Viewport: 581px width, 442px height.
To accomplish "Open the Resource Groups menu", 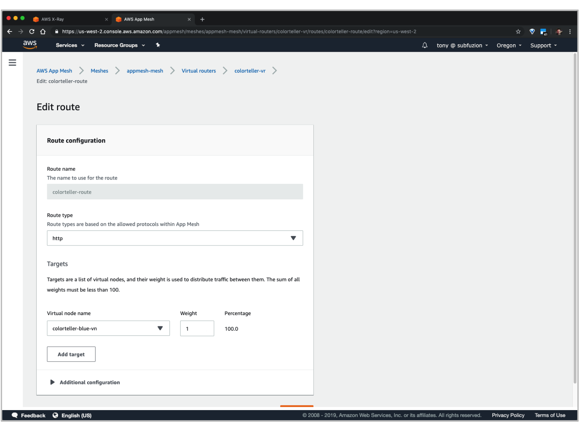I will 120,45.
